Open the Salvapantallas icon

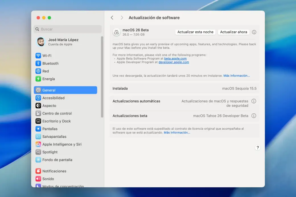38,136
